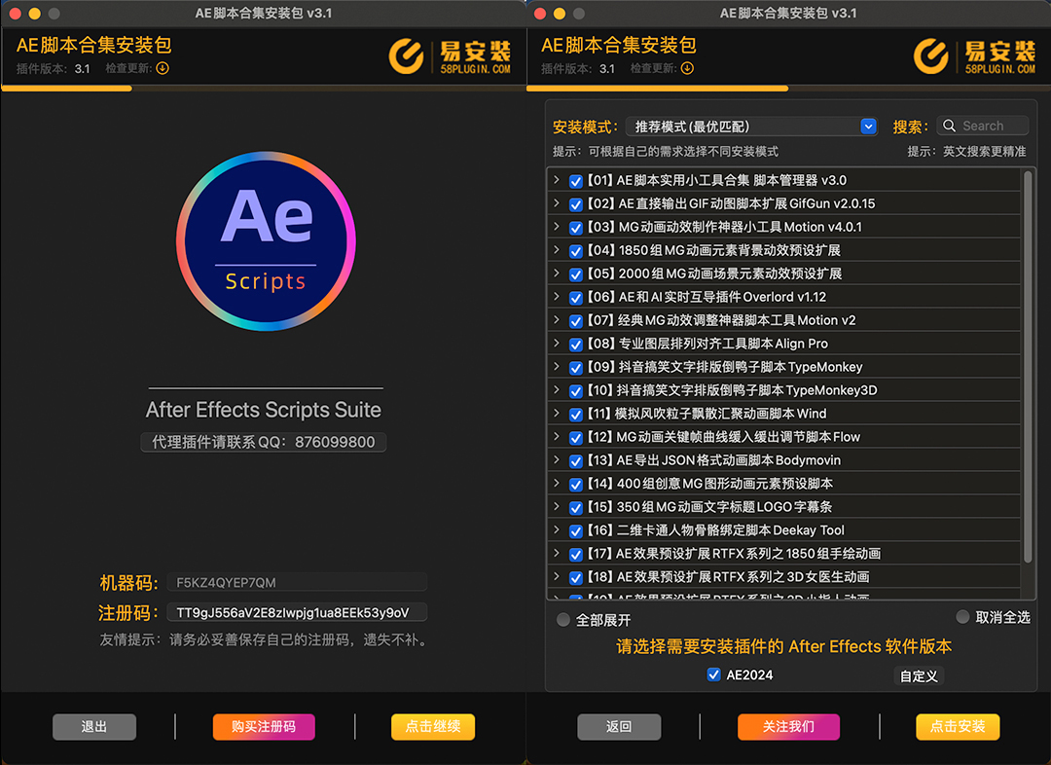Click the check-update download icon in registration window
Viewport: 1051px width, 765px height.
163,68
